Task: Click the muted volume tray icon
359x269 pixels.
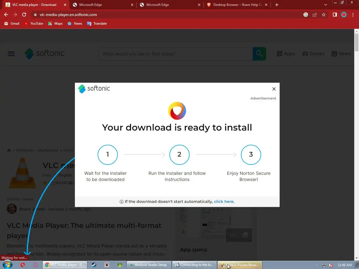Action: pos(331,265)
